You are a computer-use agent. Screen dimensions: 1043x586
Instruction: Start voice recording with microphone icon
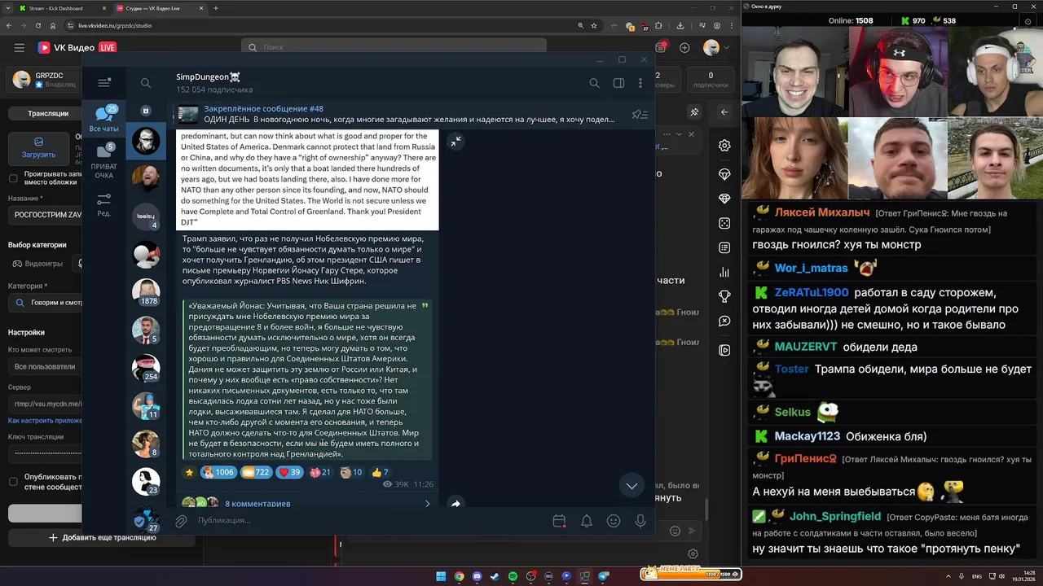tap(641, 521)
